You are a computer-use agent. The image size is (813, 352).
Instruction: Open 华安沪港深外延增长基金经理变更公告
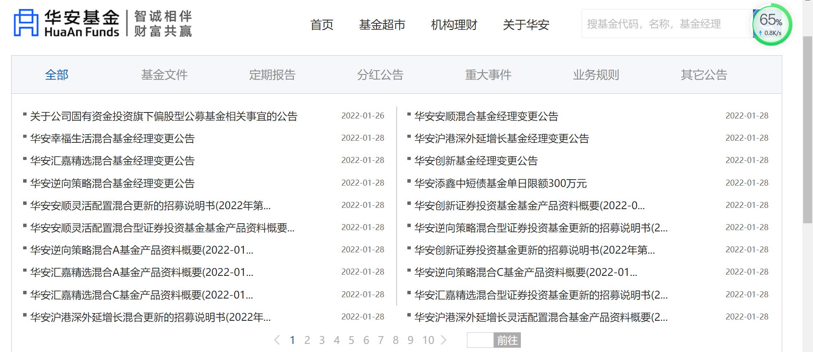click(502, 139)
